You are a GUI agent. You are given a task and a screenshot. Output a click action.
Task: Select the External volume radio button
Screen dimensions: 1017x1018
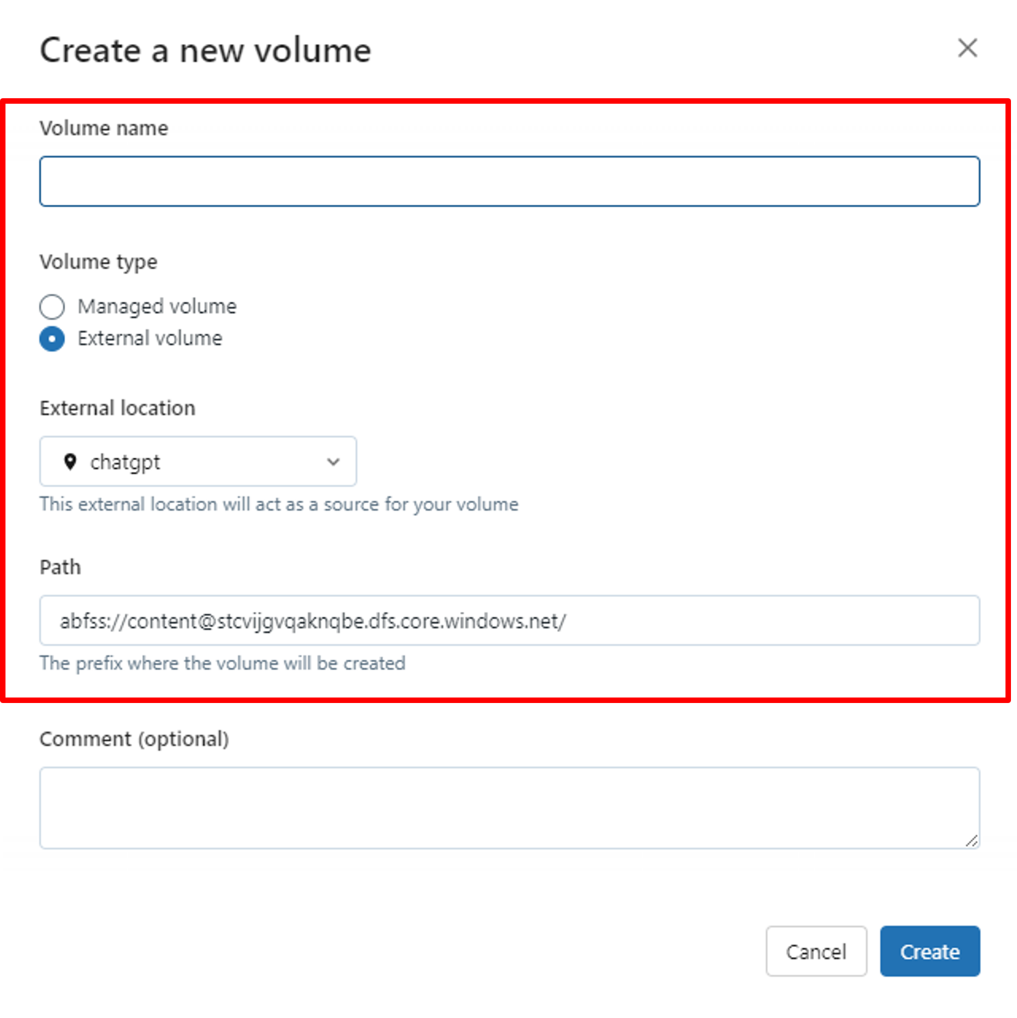tap(52, 339)
